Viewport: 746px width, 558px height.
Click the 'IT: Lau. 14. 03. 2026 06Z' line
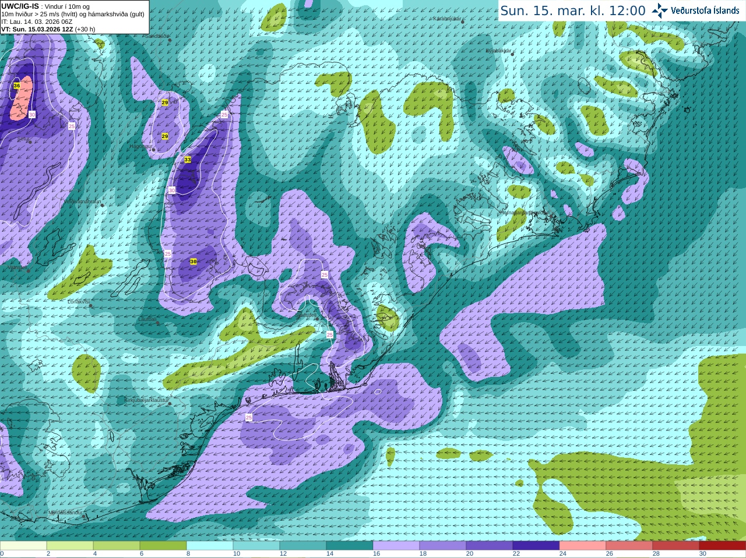coord(37,22)
